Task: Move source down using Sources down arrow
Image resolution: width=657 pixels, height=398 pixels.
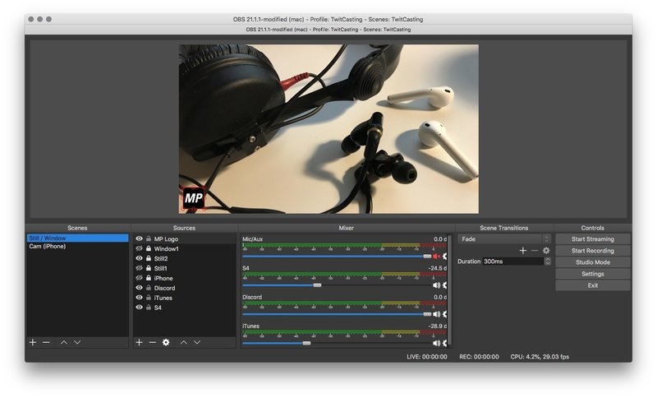Action: (x=197, y=343)
